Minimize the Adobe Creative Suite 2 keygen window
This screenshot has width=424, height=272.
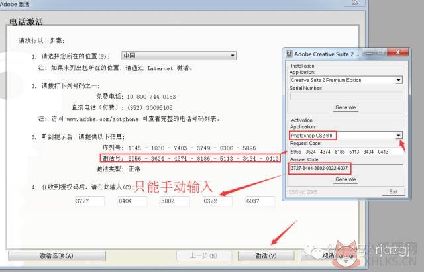coord(368,53)
